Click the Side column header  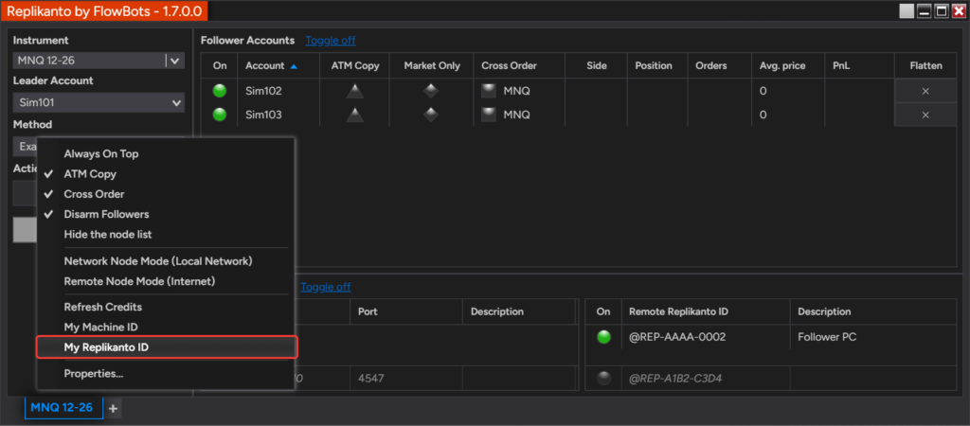tap(597, 65)
